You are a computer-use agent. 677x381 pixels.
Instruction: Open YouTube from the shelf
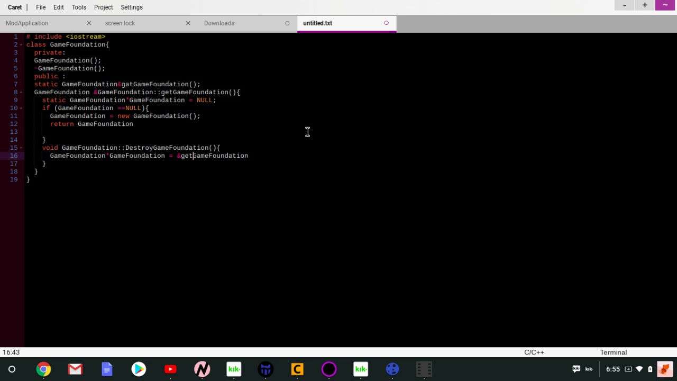coord(170,369)
